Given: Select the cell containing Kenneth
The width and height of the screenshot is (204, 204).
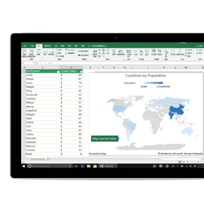Looking at the screenshot, I should point(42,138).
